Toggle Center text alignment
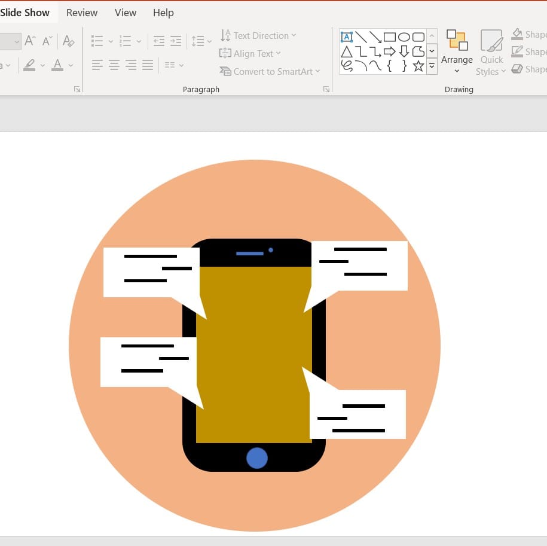The height and width of the screenshot is (546, 547). pyautogui.click(x=114, y=65)
